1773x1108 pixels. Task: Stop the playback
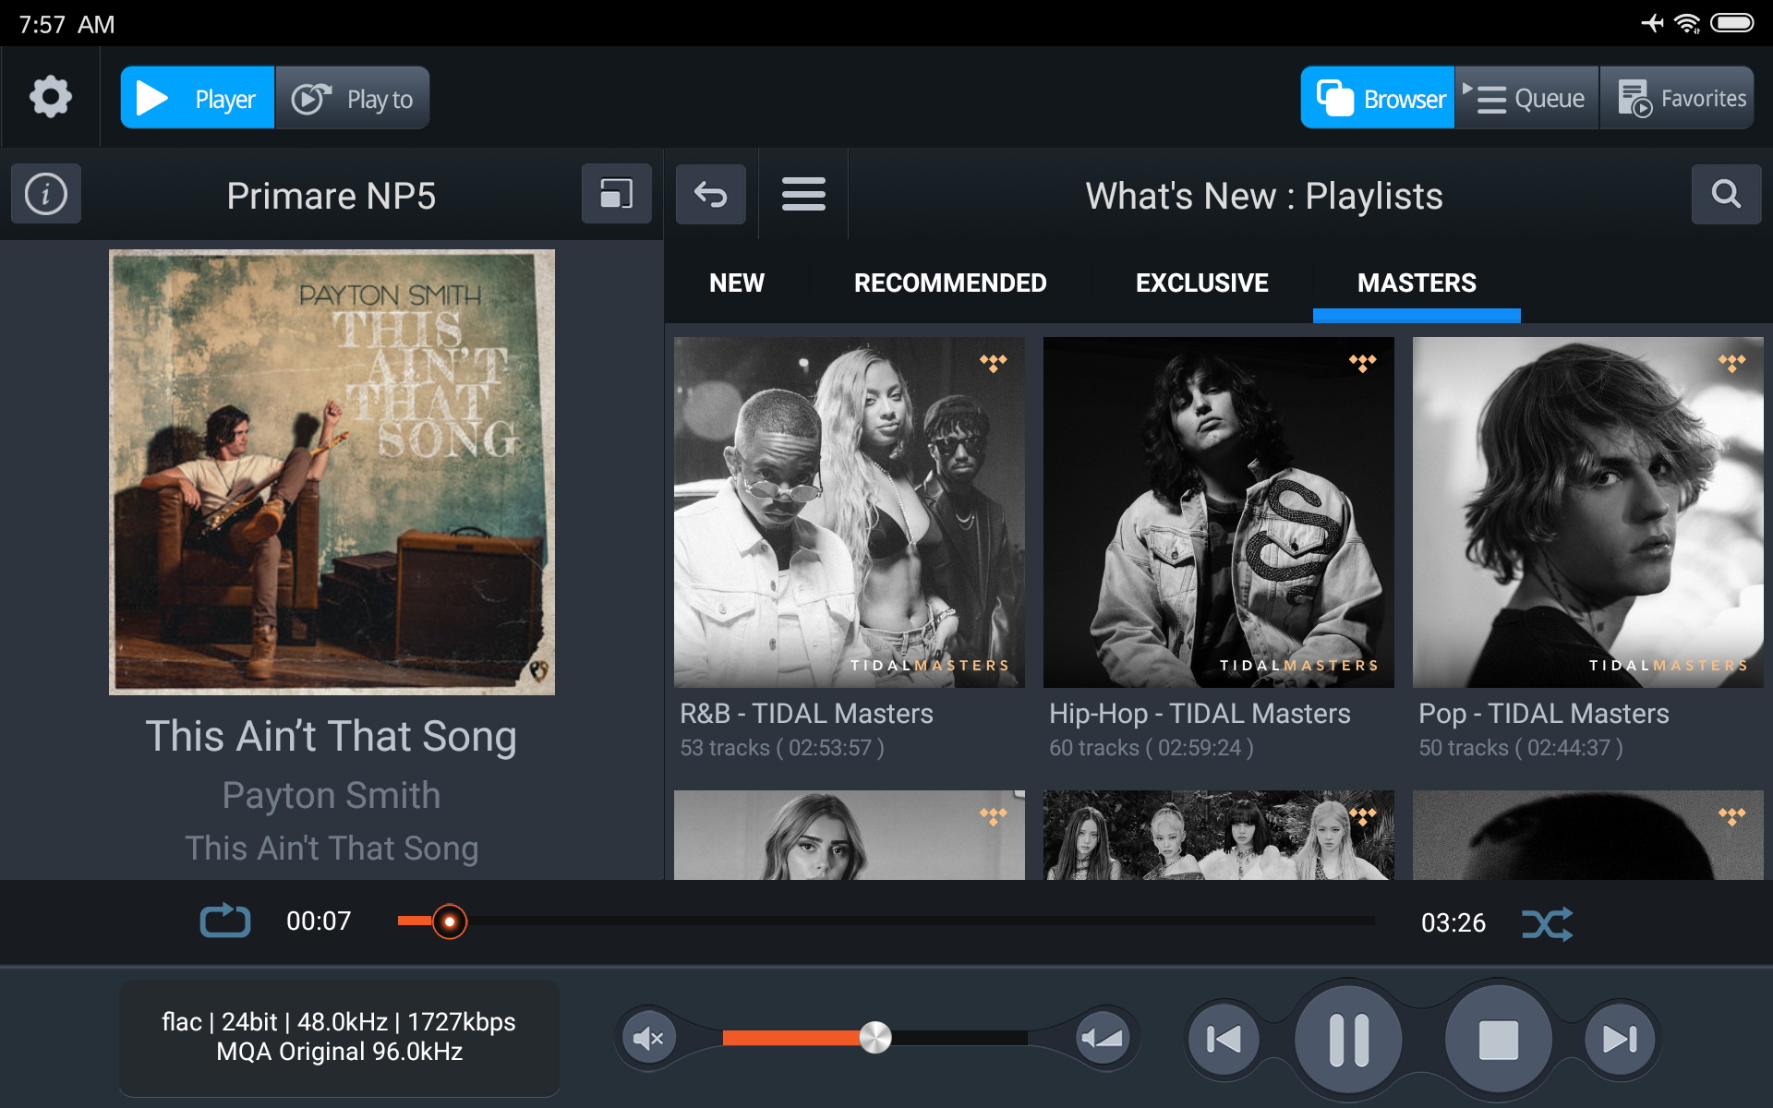pos(1498,1040)
